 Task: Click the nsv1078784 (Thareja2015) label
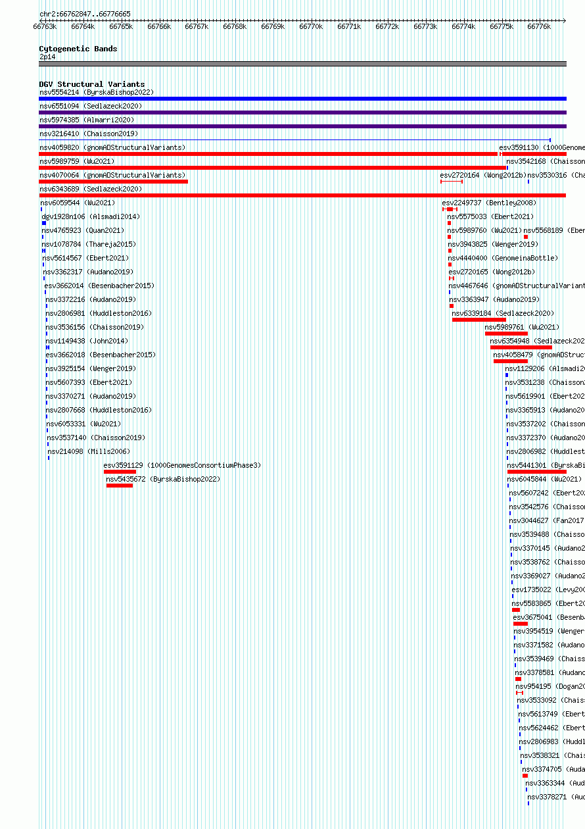[89, 244]
